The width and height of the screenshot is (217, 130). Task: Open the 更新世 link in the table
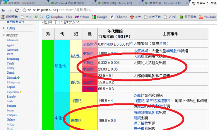tap(88, 53)
